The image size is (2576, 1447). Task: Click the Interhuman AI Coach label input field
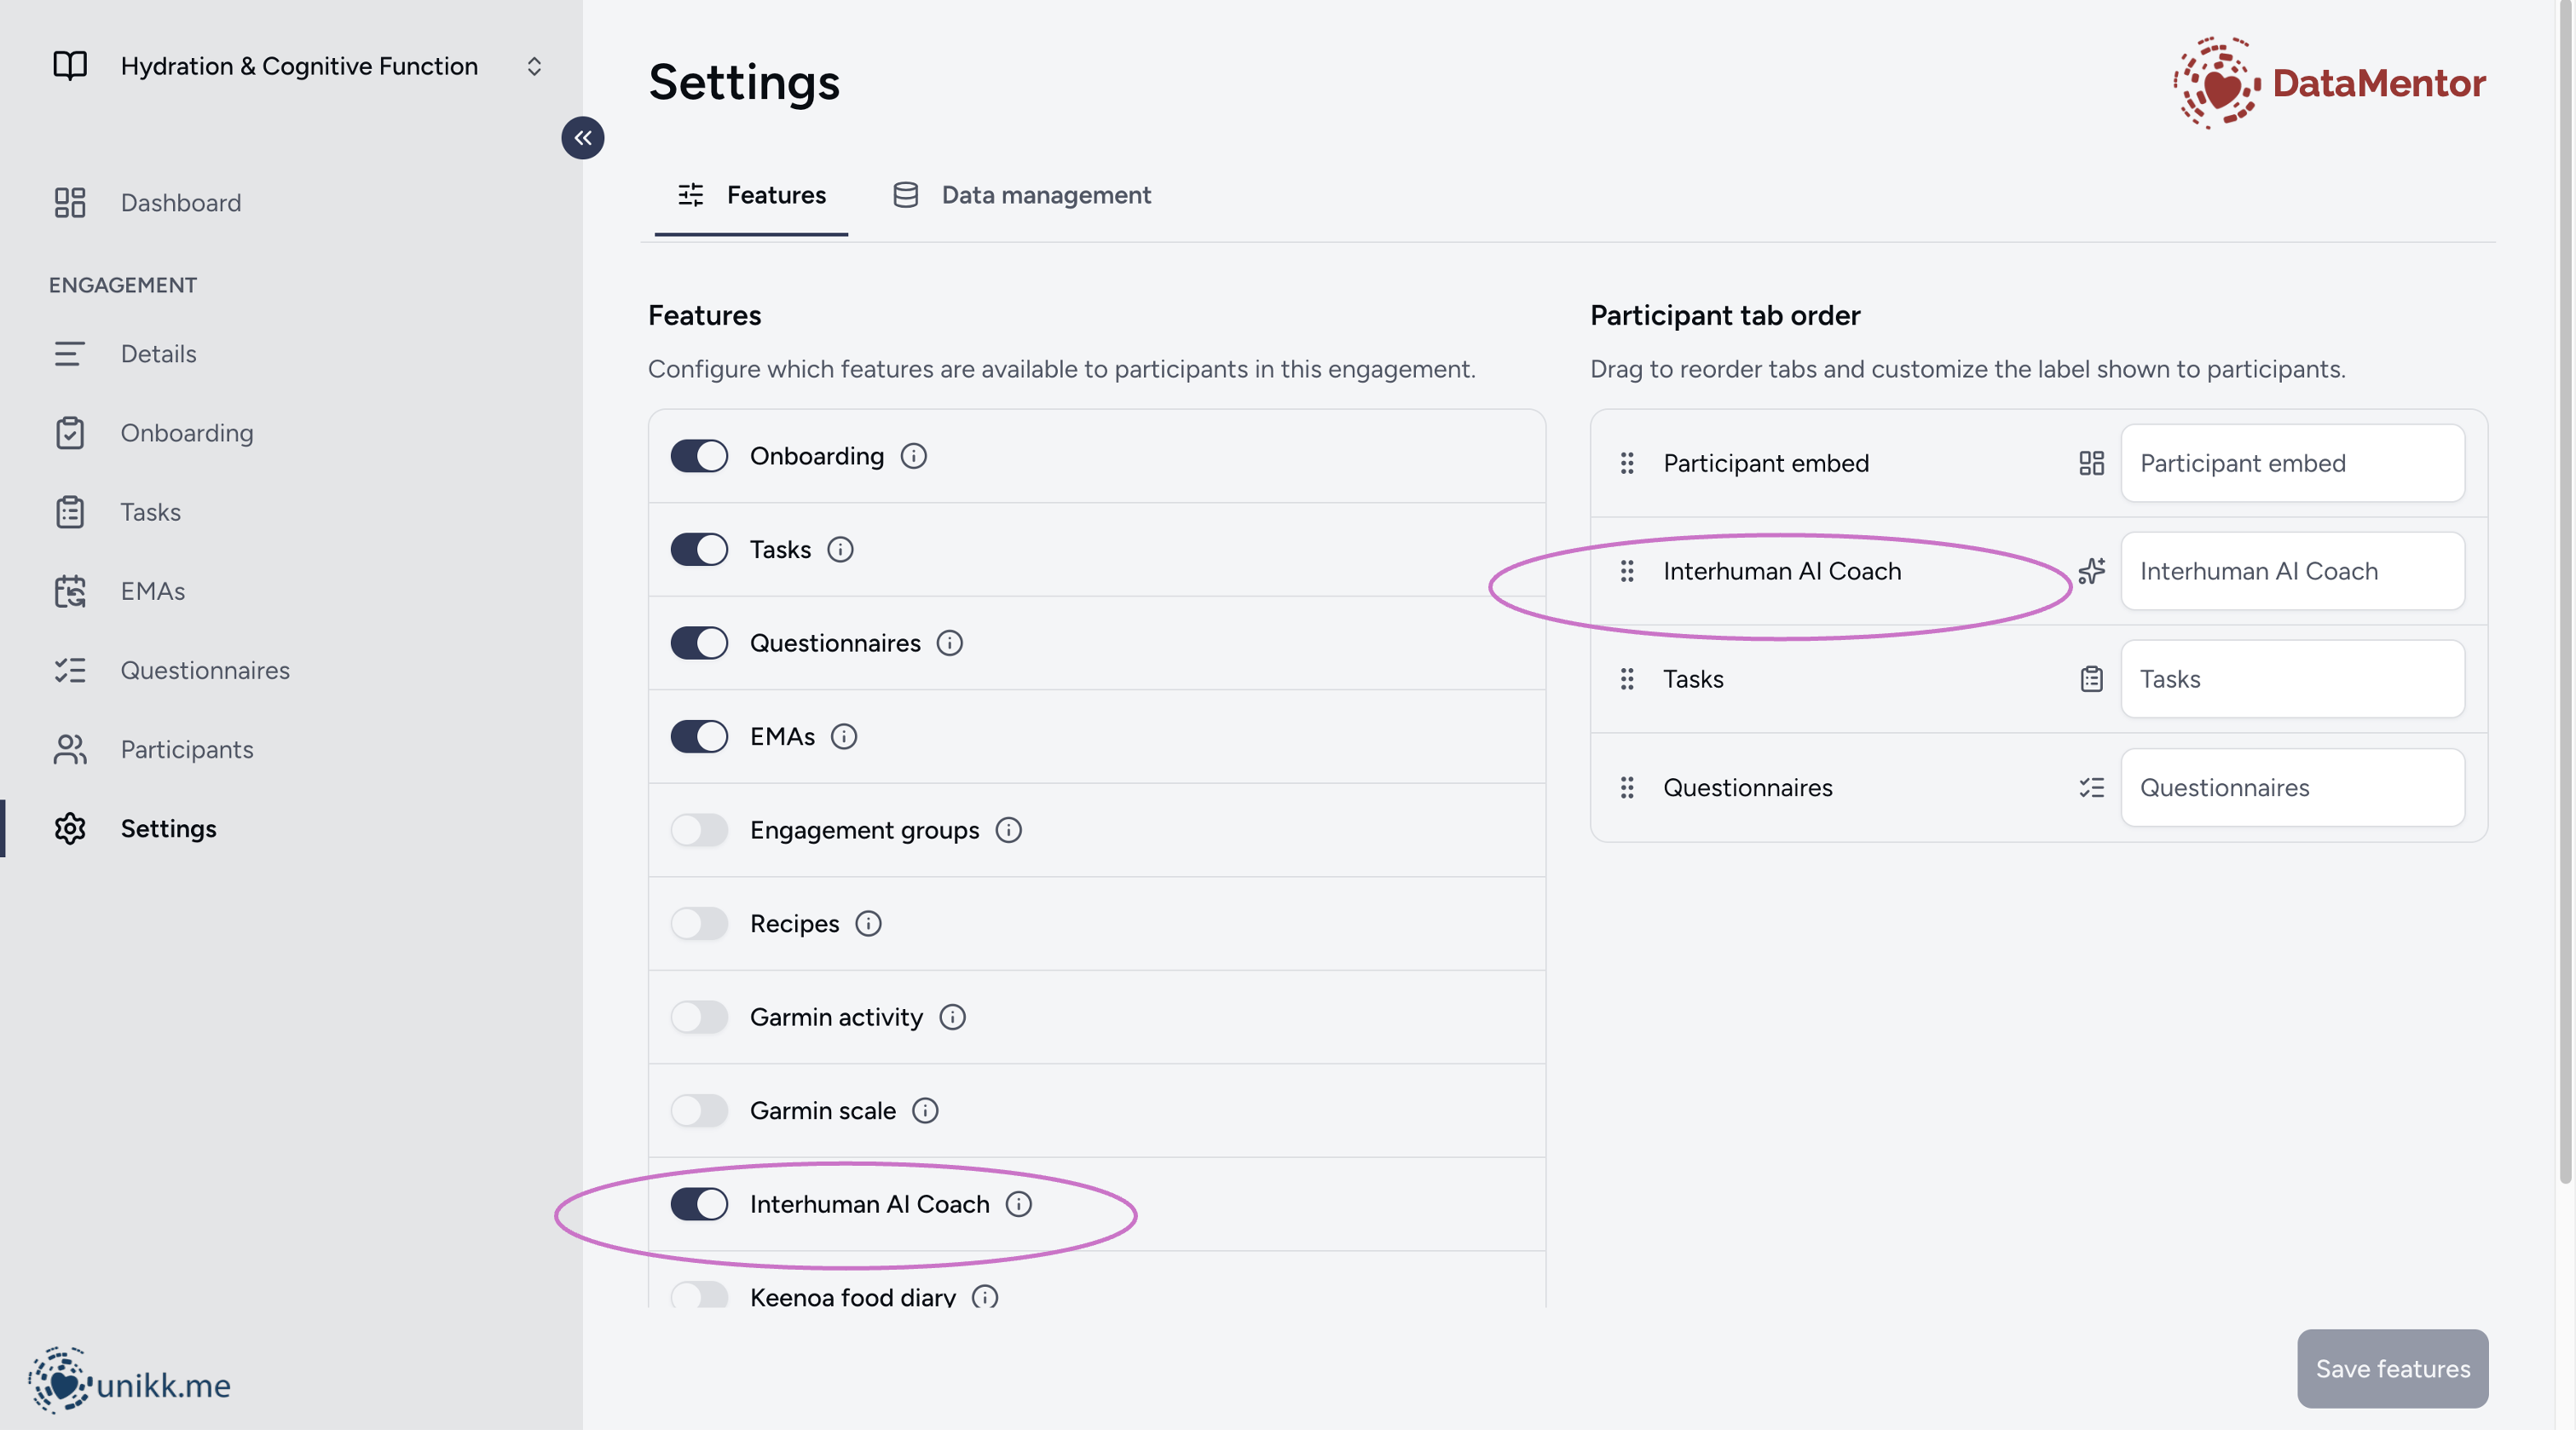point(2292,571)
